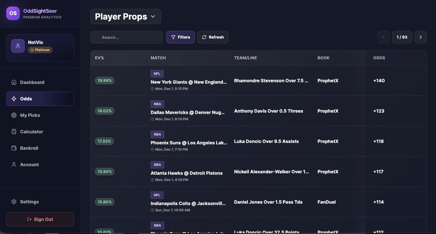The height and width of the screenshot is (234, 436).
Task: Click Nickeil Alexander-Walker Over line
Action: [271, 172]
